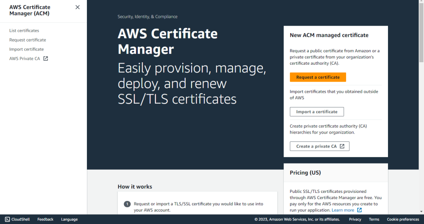Open Request certificate in sidebar
The width and height of the screenshot is (424, 224).
28,40
